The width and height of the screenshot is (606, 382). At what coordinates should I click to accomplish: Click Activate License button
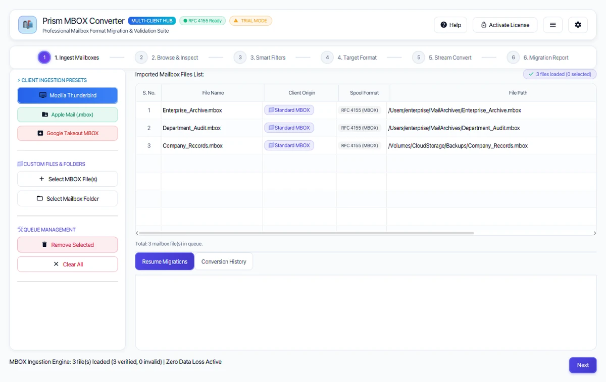coord(505,25)
